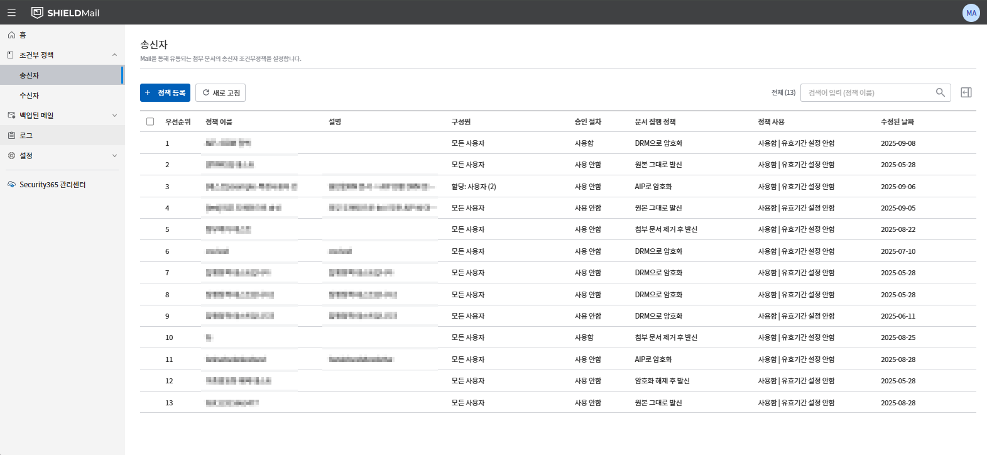
Task: Click 원본 그대로 발신 in row 13
Action: [x=658, y=403]
